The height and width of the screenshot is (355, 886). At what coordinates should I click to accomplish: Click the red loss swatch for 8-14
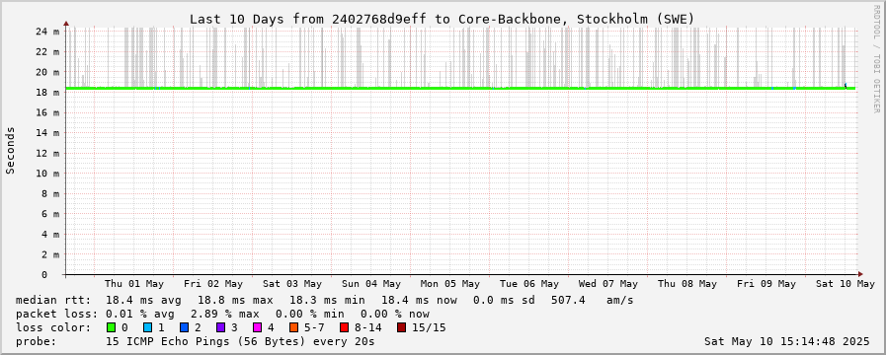344,327
